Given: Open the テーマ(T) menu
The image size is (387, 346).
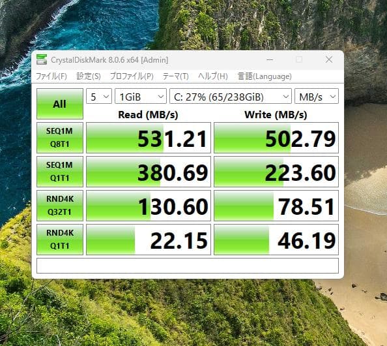Looking at the screenshot, I should point(175,76).
